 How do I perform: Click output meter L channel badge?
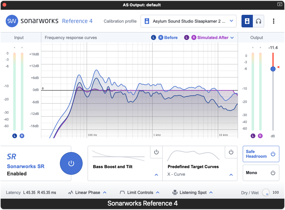pyautogui.click(x=253, y=136)
